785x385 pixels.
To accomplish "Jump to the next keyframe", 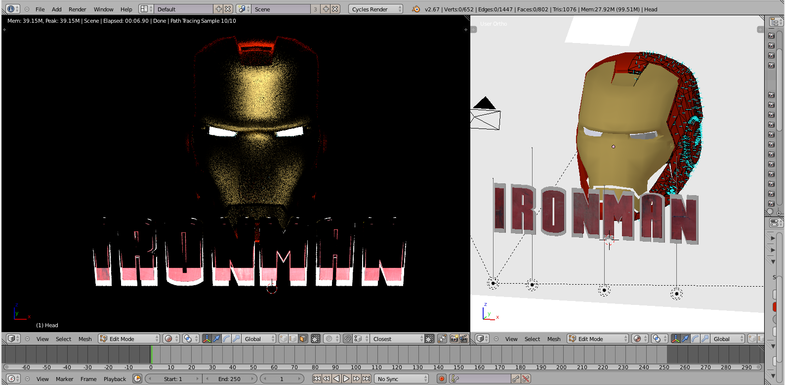I will click(356, 379).
